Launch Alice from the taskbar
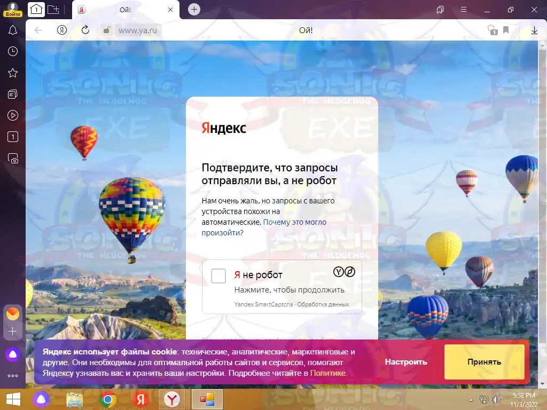Screen dimensions: 547x410 point(41,399)
